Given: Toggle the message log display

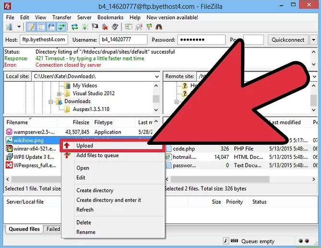Looking at the screenshot, I should (31, 27).
